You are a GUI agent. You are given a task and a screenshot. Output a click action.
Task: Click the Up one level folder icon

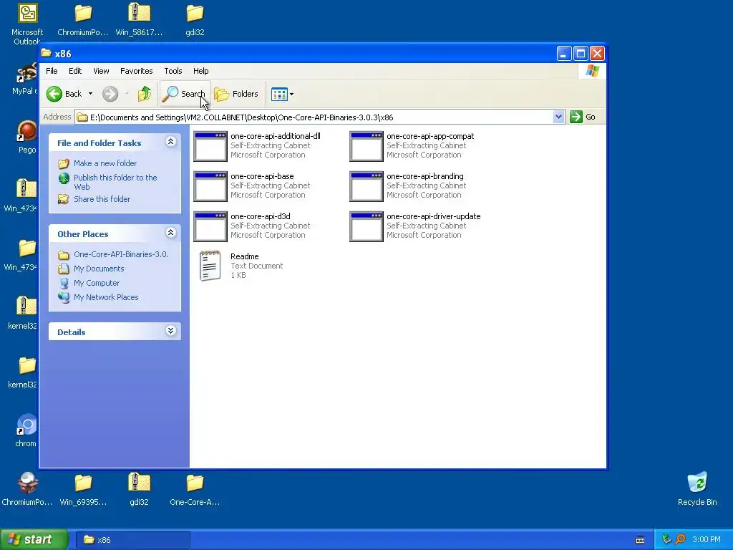pos(145,94)
